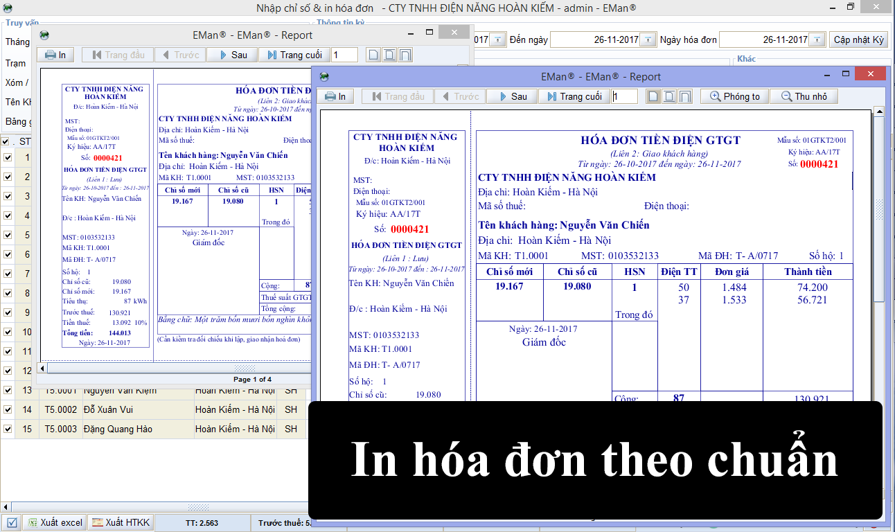Click the TT: 2.563 status entry
895x532 pixels.
coord(202,523)
